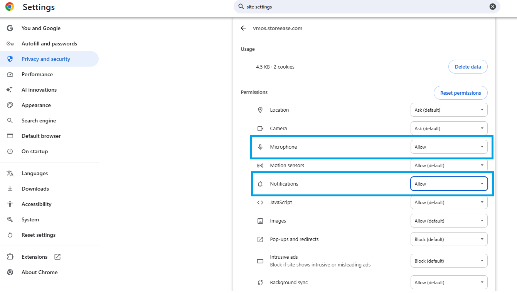Viewport: 517px width, 293px height.
Task: Click the Chrome logo icon
Action: [x=10, y=7]
